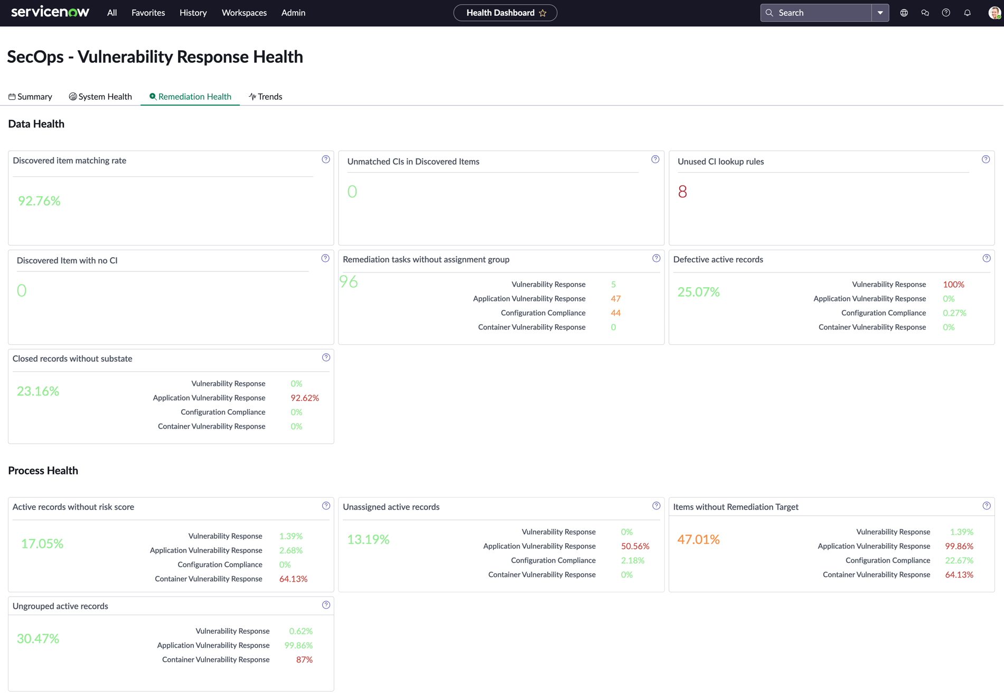
Task: Switch to the Summary tab
Action: click(x=30, y=97)
